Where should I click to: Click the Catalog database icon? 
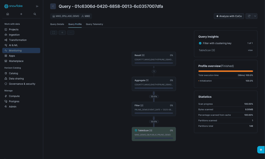tap(6, 73)
